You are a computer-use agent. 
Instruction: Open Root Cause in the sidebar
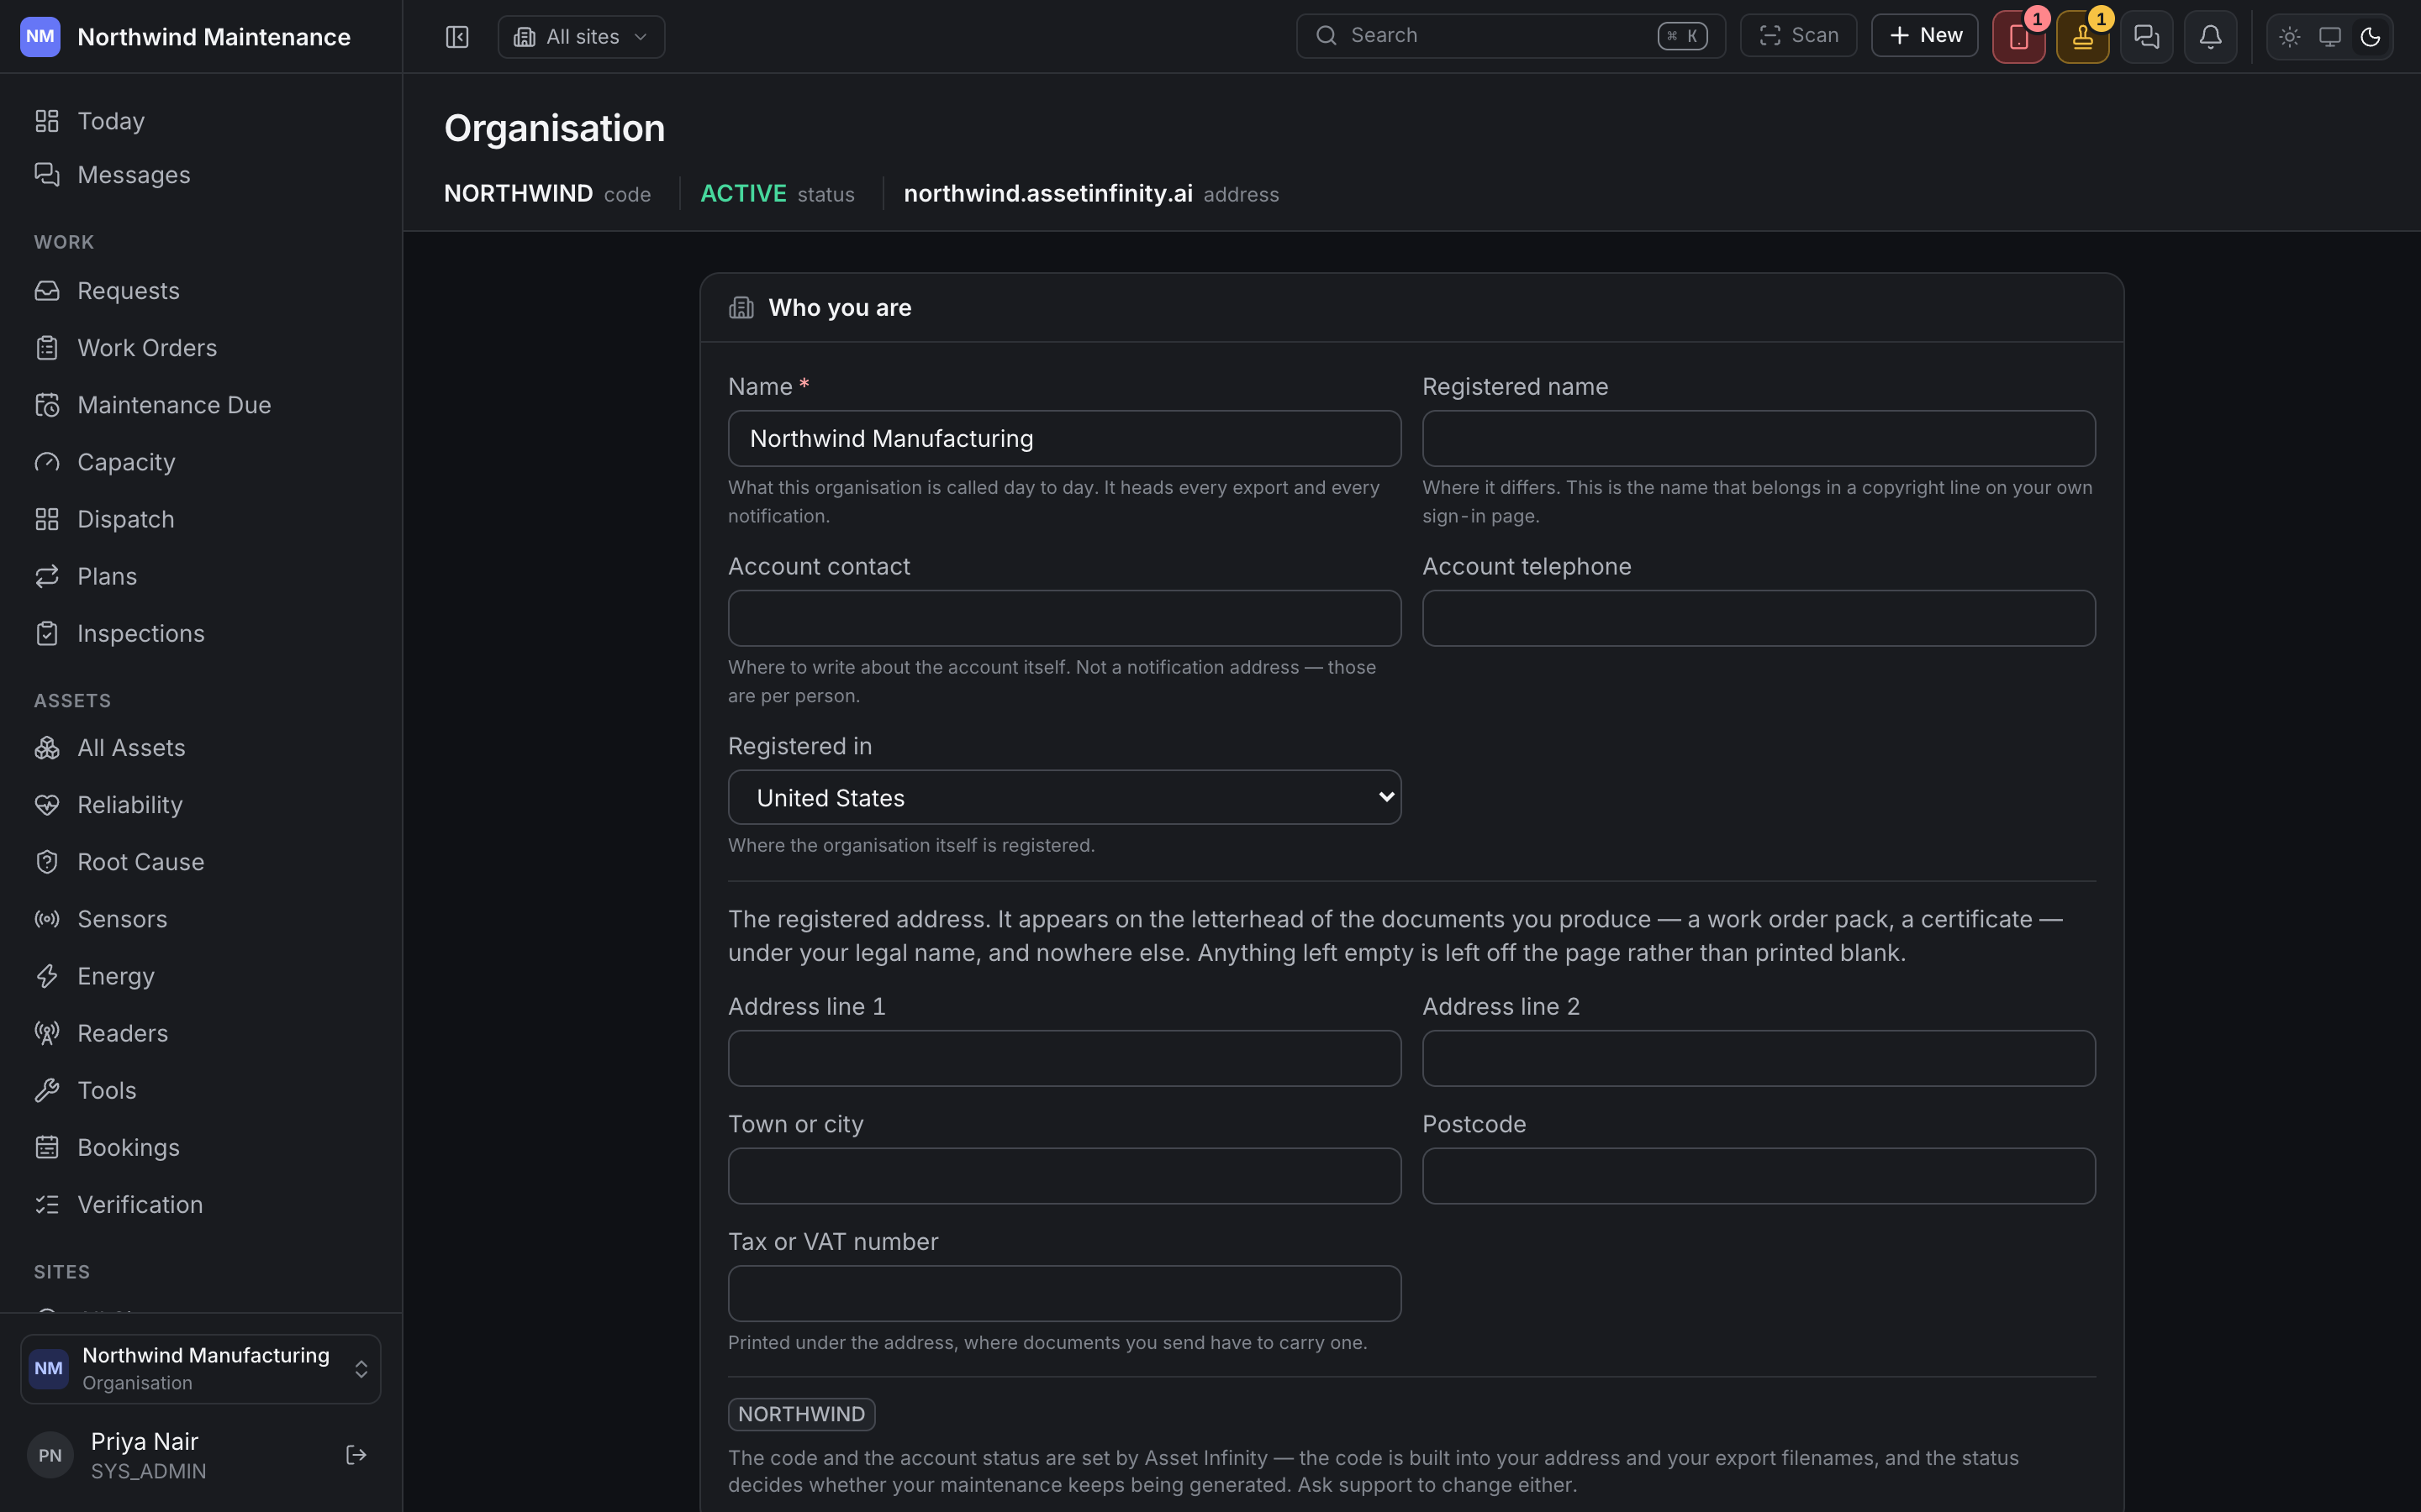tap(201, 862)
